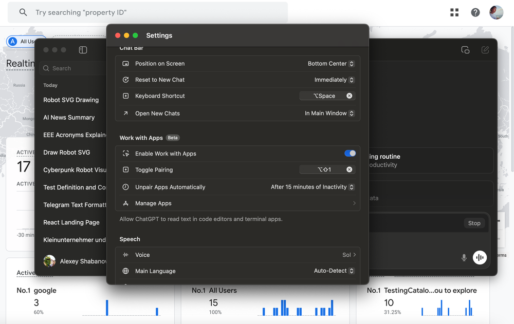The height and width of the screenshot is (324, 514).
Task: Disable the Enable Work with Apps switch
Action: coord(350,154)
